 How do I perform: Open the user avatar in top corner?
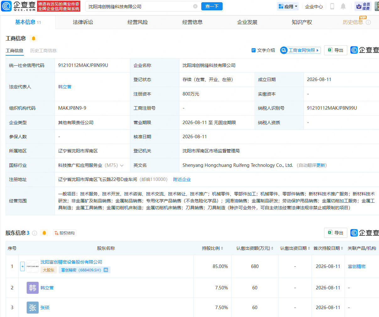pos(377,6)
